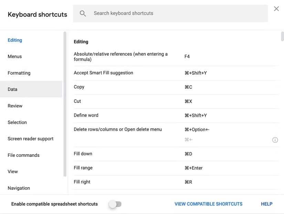Open the Review shortcuts list

pos(15,106)
